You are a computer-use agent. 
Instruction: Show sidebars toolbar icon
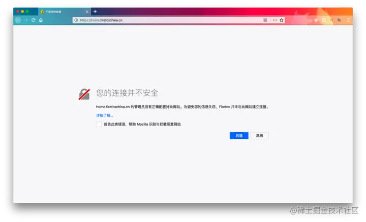click(324, 20)
